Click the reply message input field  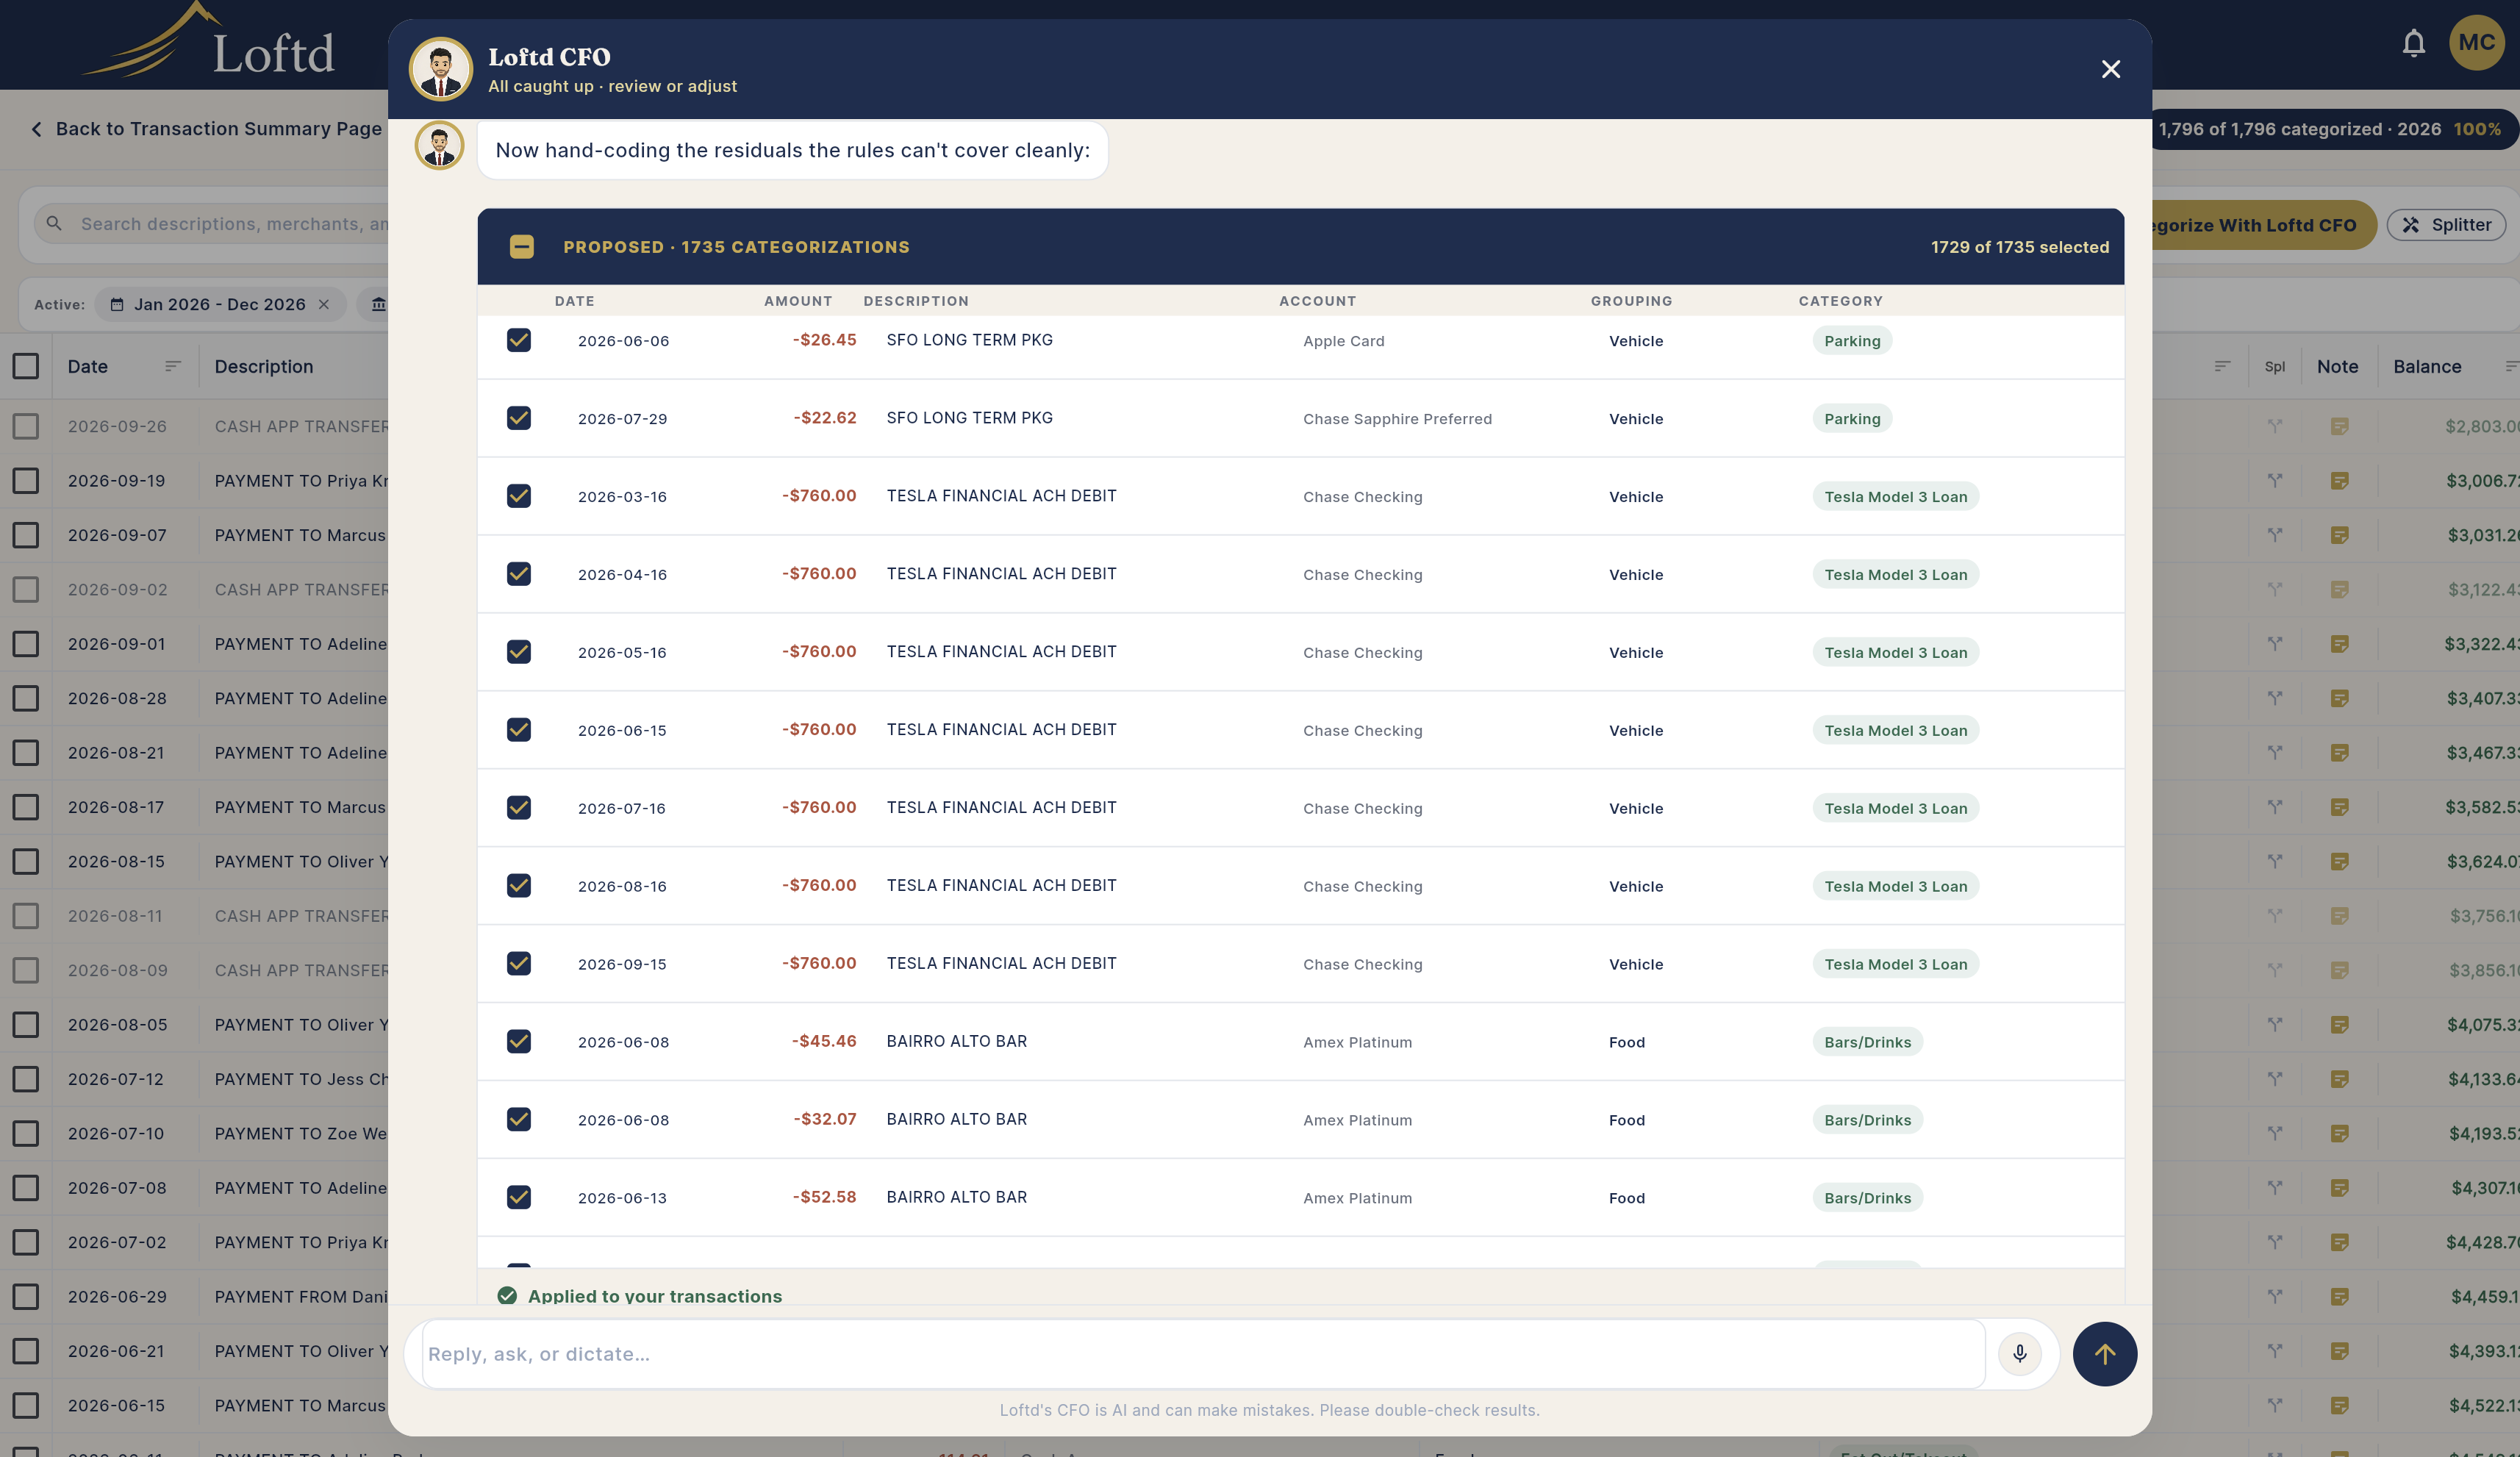(1203, 1353)
